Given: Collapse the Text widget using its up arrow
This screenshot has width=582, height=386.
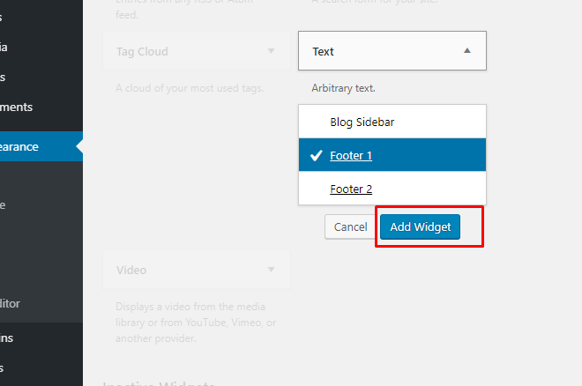Looking at the screenshot, I should pyautogui.click(x=467, y=51).
